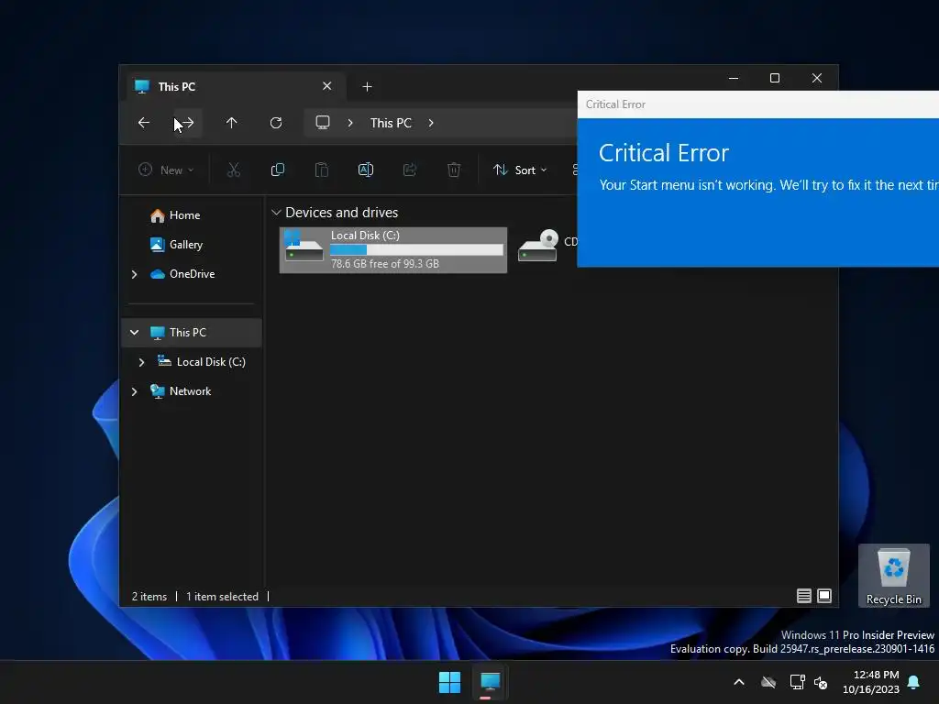Viewport: 939px width, 704px height.
Task: Show hidden system tray icons
Action: 739,682
